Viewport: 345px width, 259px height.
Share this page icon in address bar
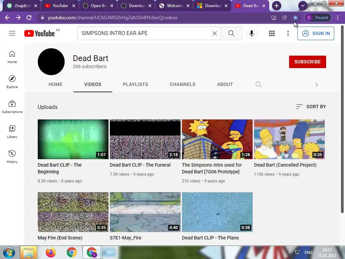coord(284,18)
